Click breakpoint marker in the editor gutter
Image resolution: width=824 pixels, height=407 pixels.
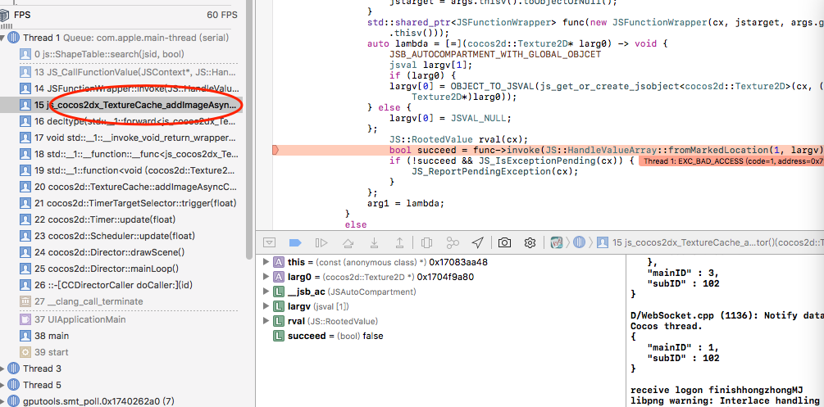point(275,151)
